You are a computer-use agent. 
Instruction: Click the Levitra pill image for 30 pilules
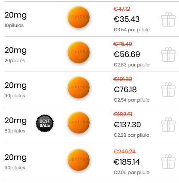click(79, 87)
